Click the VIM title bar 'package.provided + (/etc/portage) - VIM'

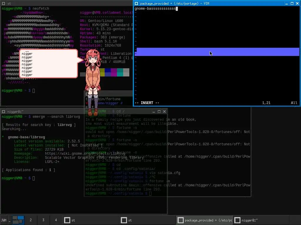point(175,4)
